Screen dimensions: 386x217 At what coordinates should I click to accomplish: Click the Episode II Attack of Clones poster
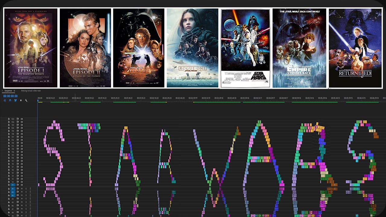click(x=85, y=48)
